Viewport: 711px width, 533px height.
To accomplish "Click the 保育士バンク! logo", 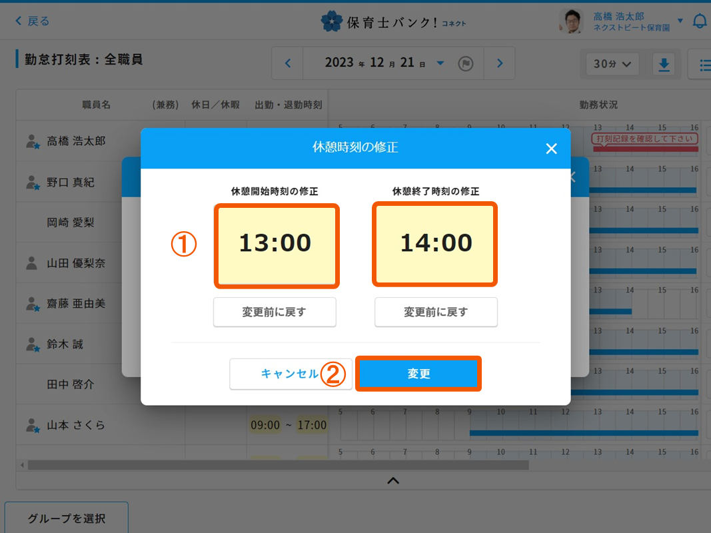I will click(x=393, y=22).
